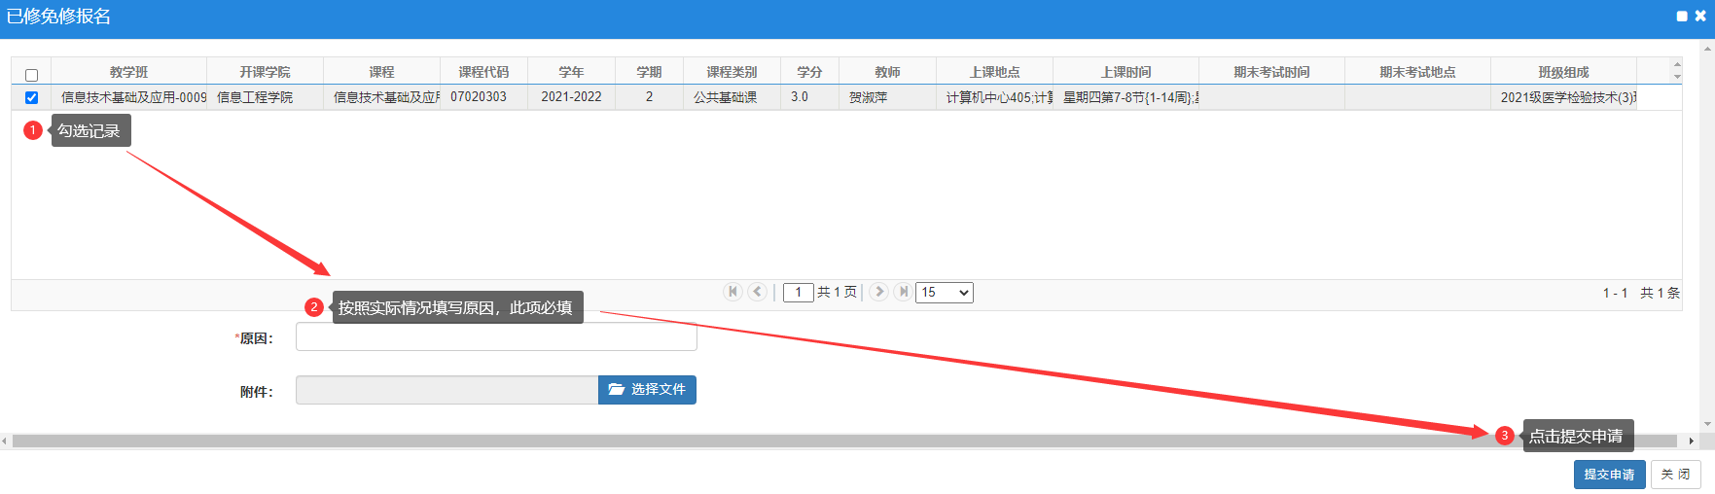This screenshot has height=494, width=1715.
Task: Select the 3.0 credits cell
Action: click(809, 97)
